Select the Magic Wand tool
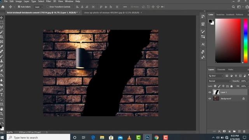The width and height of the screenshot is (249, 140). click(x=2, y=32)
